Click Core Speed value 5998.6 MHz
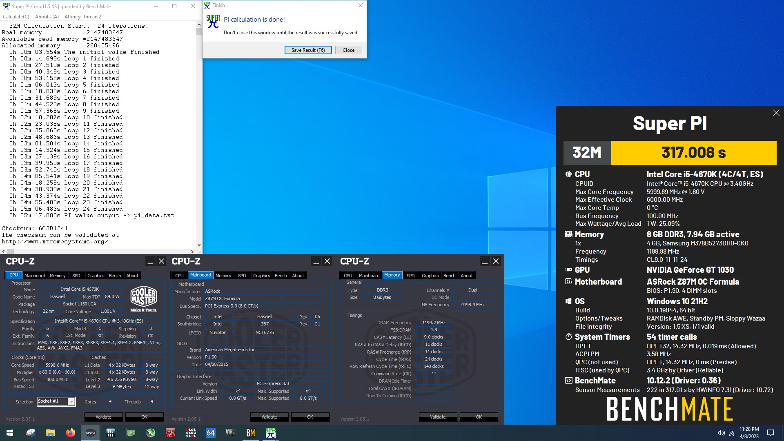784x441 pixels. [x=57, y=365]
